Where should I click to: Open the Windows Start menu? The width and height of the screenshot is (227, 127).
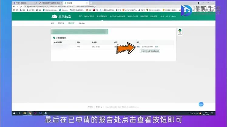click(14, 113)
